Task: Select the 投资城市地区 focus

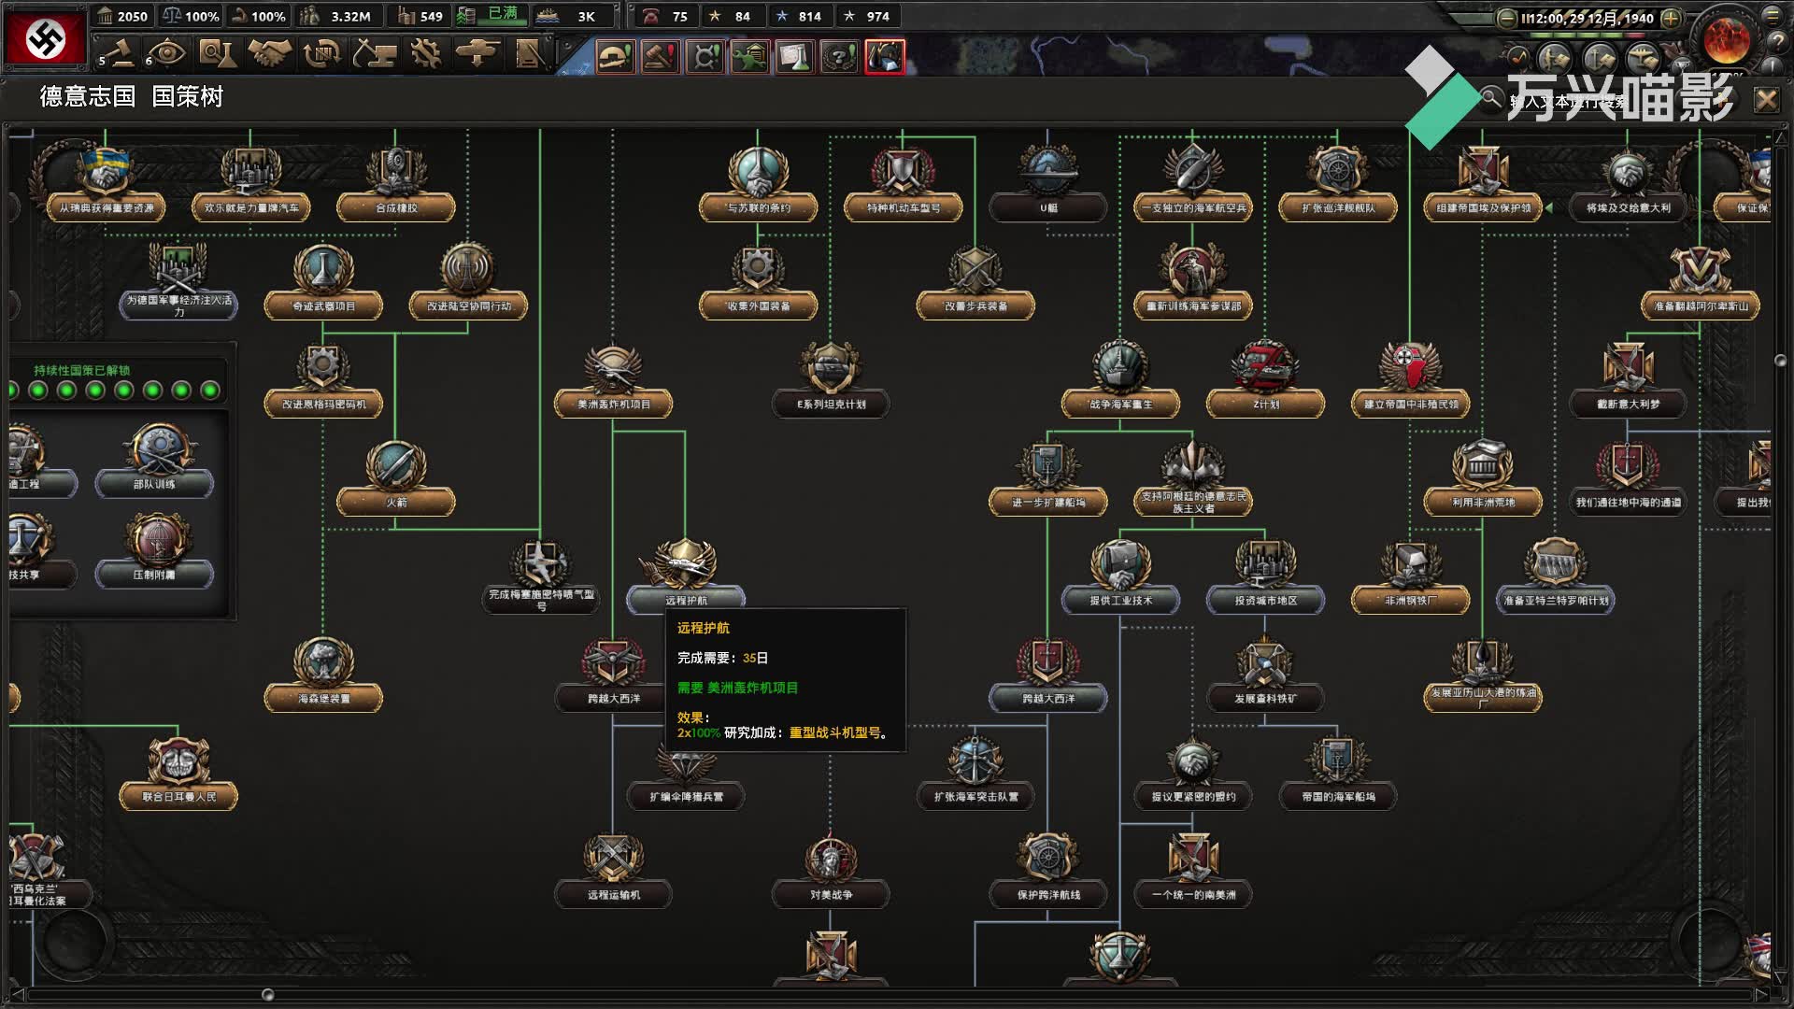Action: [x=1266, y=577]
